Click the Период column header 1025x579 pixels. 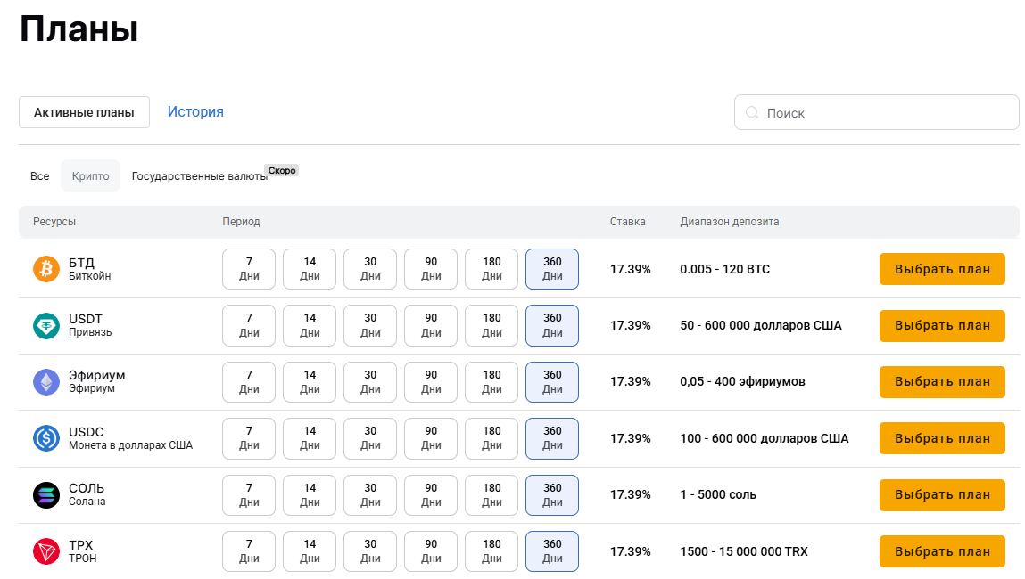point(241,221)
